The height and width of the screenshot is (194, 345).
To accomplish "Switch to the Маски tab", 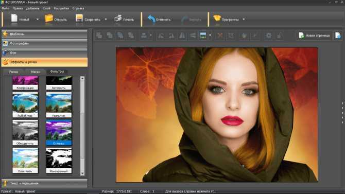I will tap(36, 72).
